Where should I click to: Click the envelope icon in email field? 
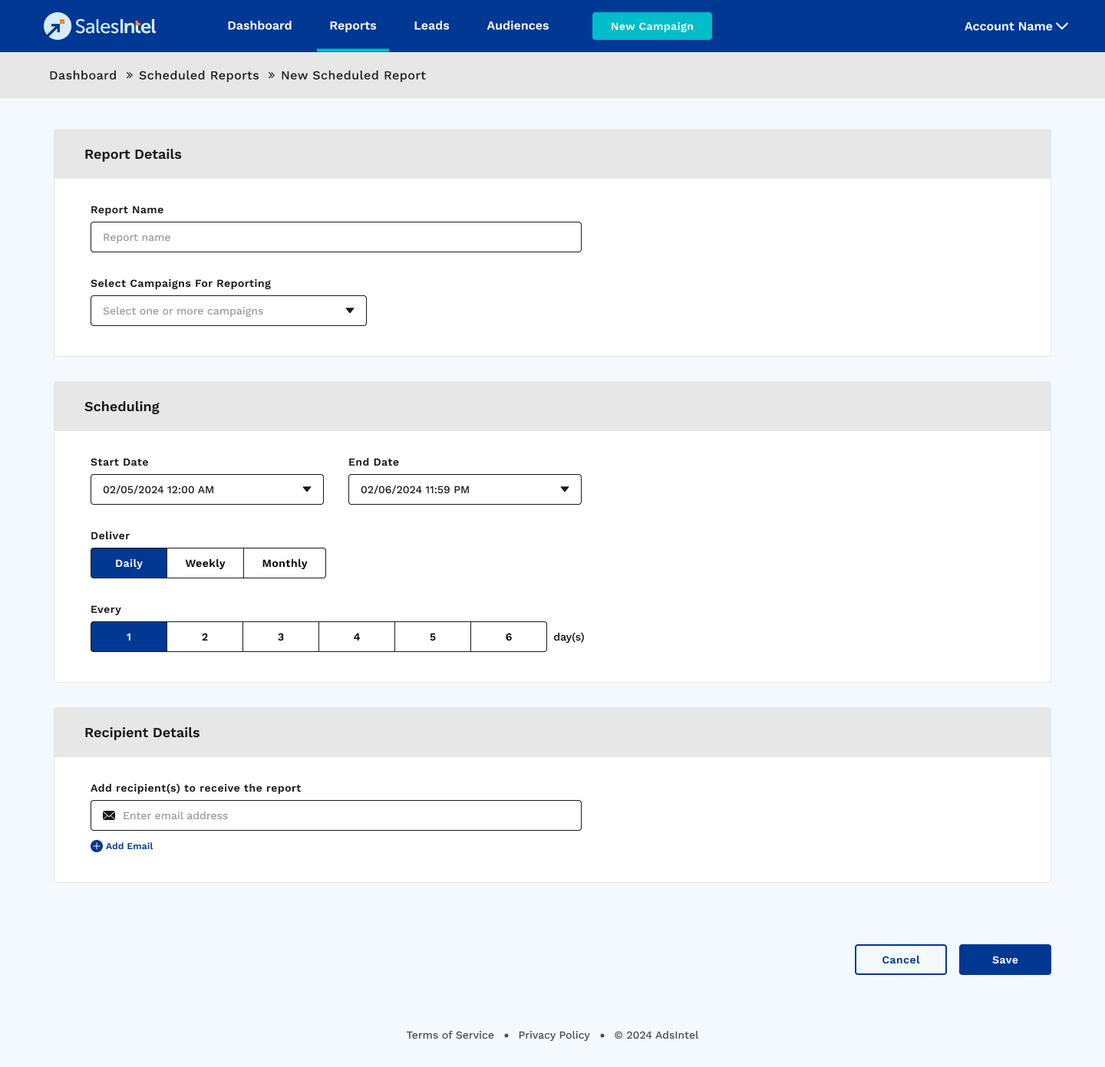click(109, 815)
